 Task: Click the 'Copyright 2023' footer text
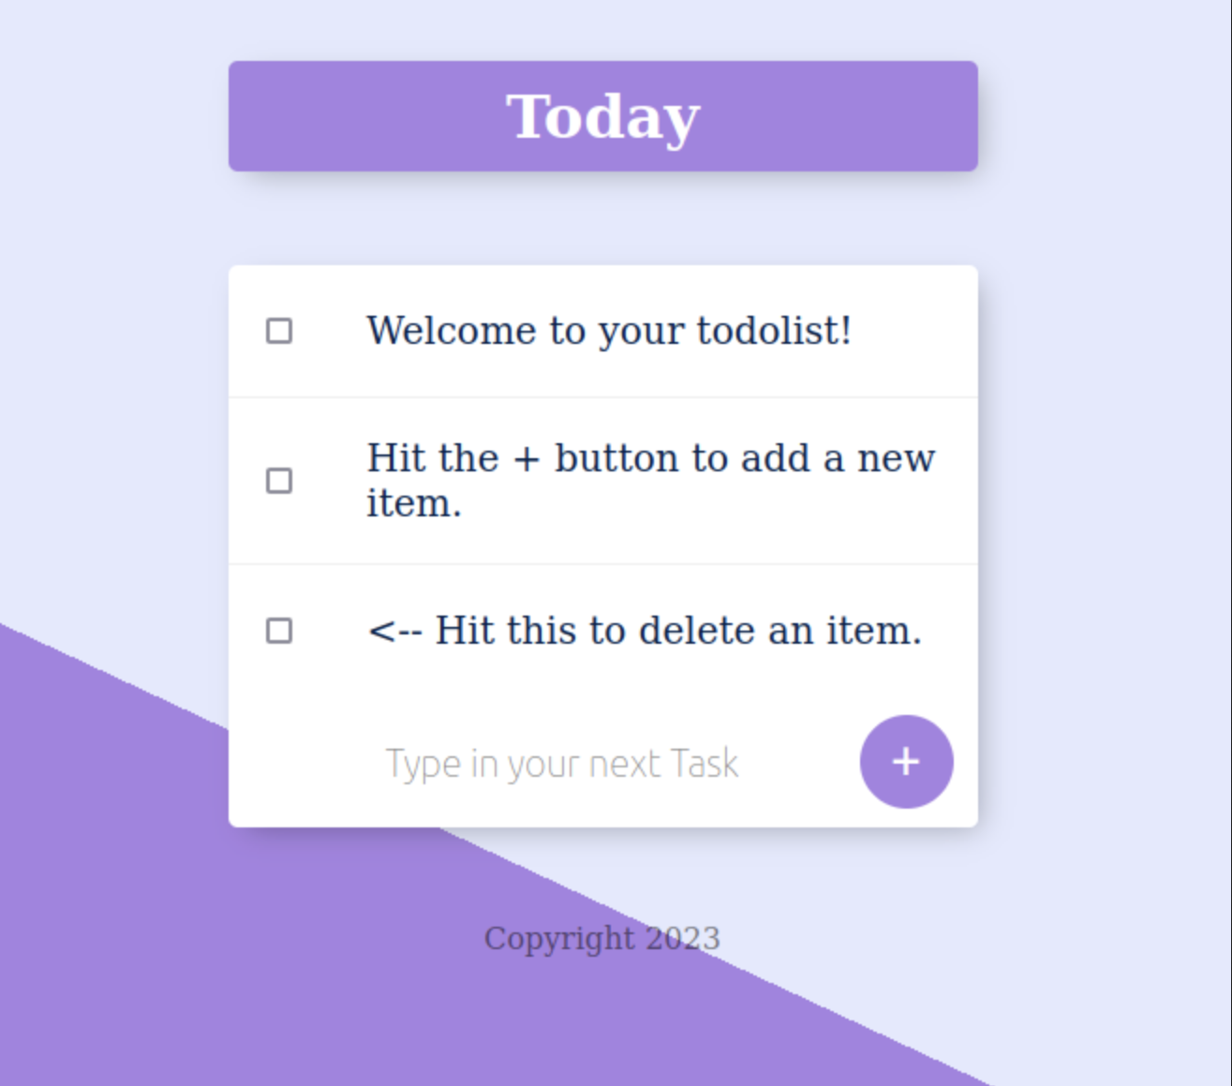(602, 938)
